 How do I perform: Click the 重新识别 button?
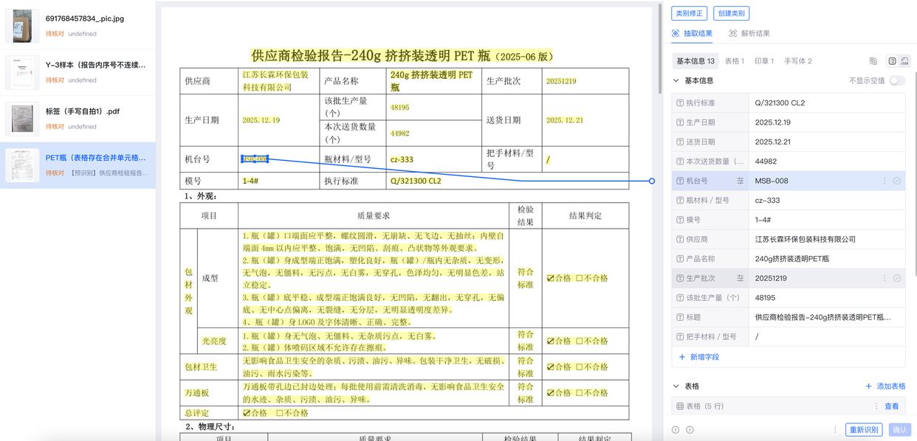pos(864,430)
